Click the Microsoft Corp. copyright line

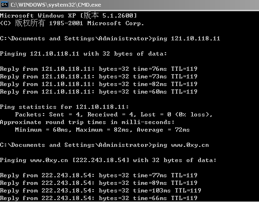tap(72, 23)
